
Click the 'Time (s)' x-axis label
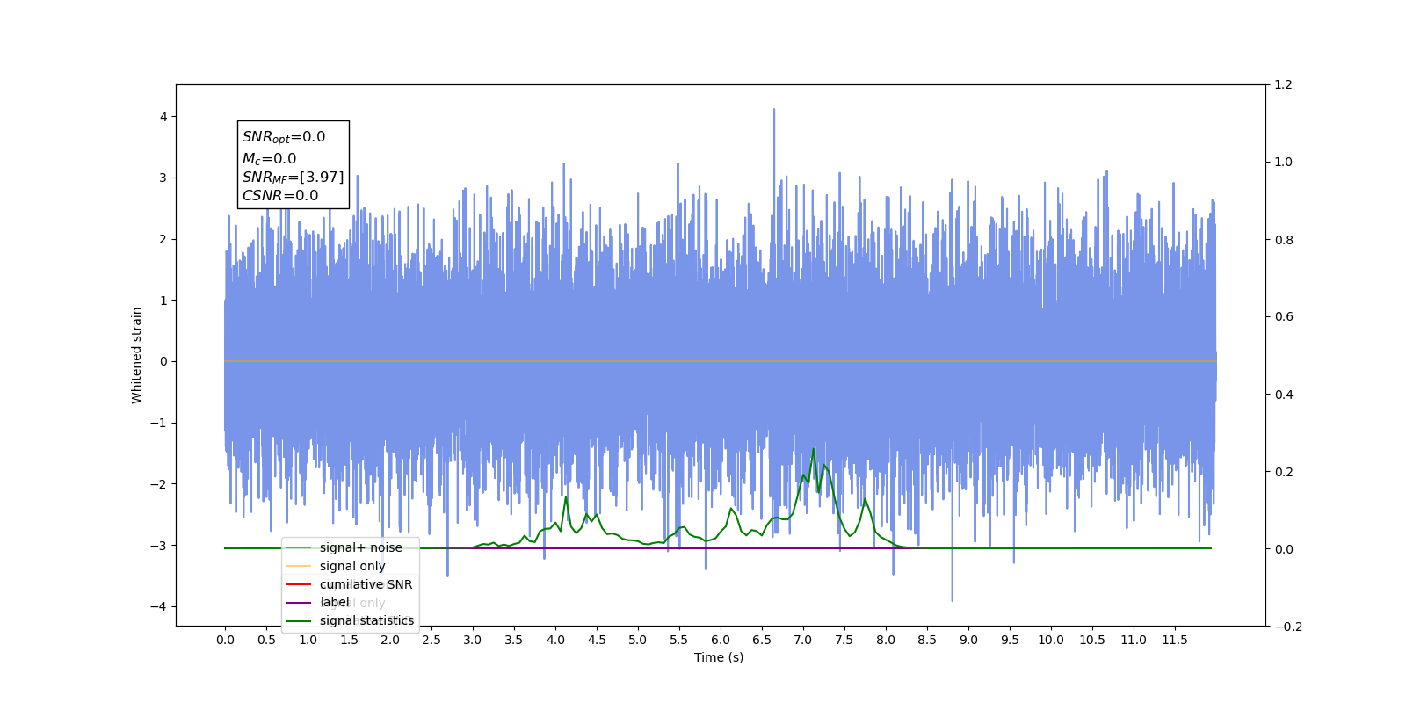point(719,657)
